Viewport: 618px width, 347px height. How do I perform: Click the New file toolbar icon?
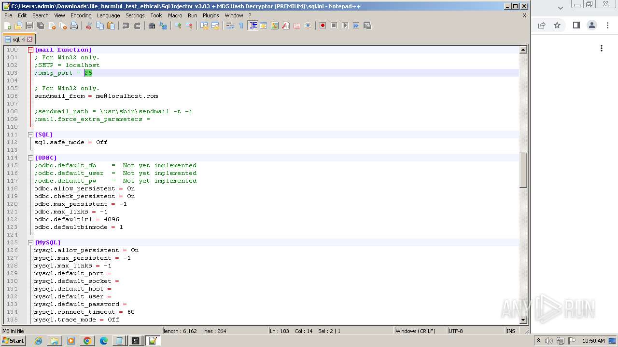(x=8, y=26)
